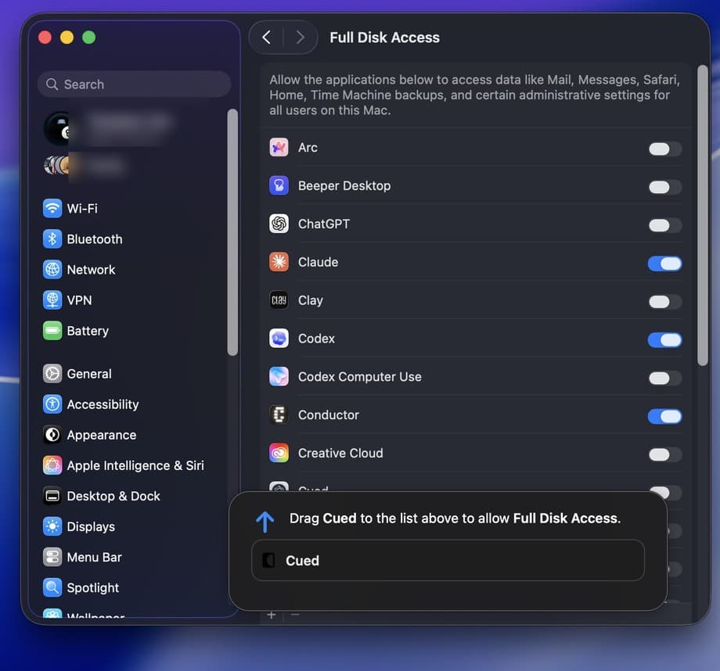Enable Full Disk Access for Beeper Desktop

coord(664,187)
